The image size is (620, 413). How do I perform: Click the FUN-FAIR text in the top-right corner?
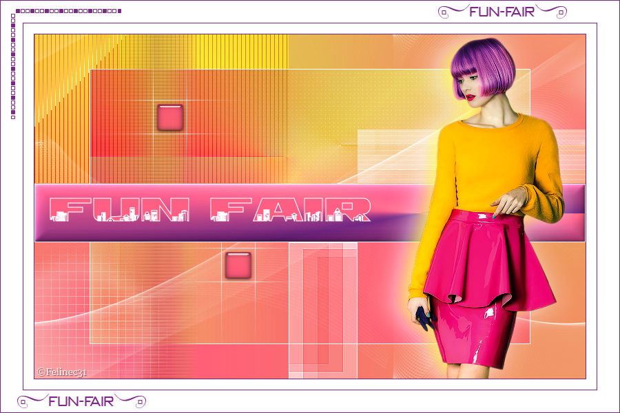point(502,12)
